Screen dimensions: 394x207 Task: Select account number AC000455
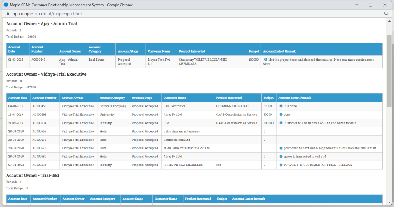point(40,106)
